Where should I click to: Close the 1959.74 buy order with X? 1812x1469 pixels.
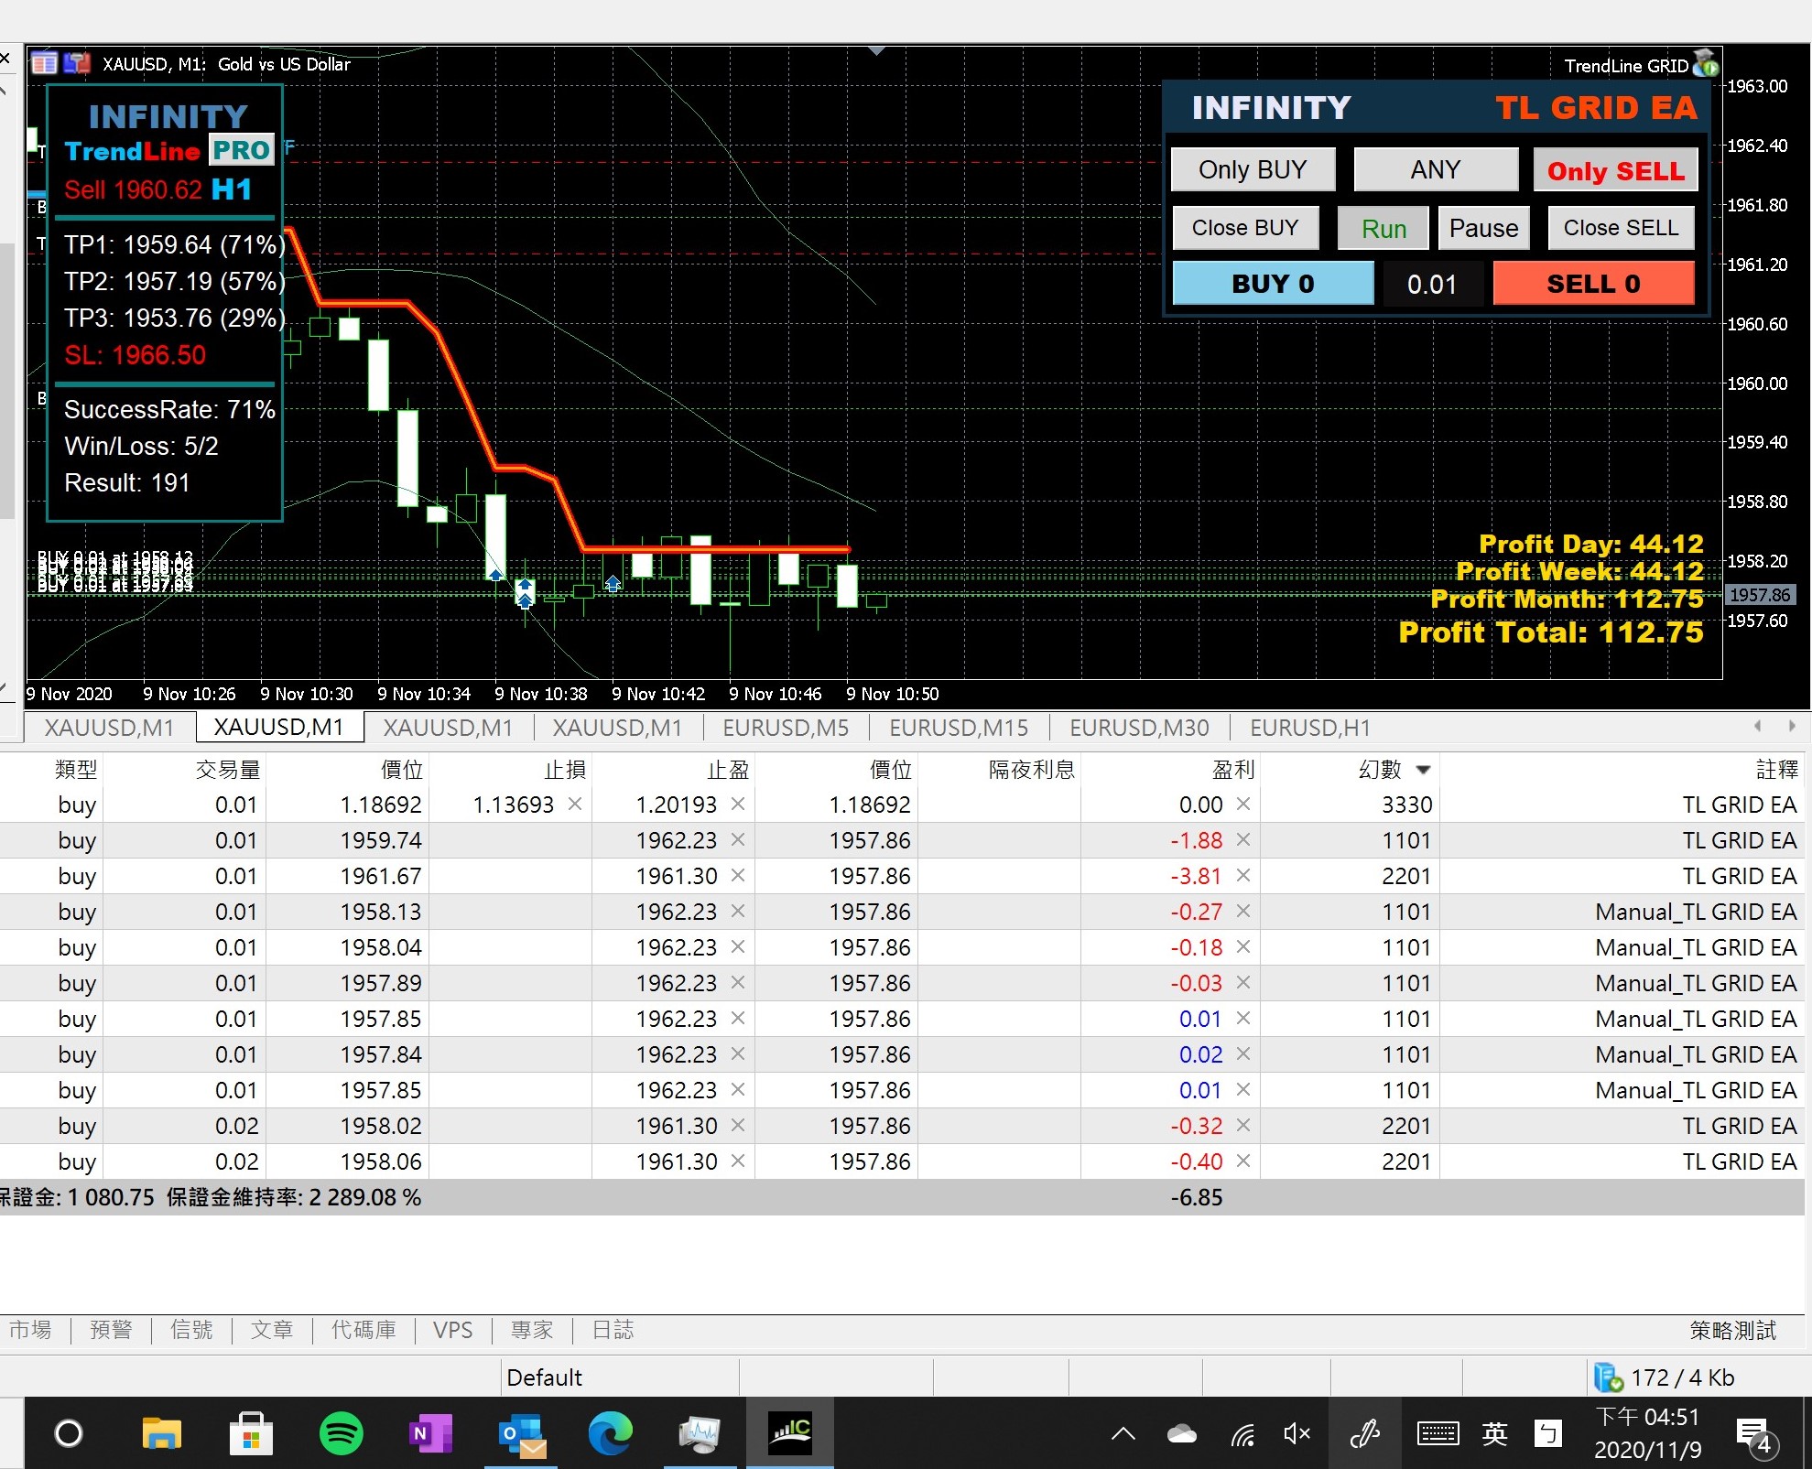pos(1242,839)
